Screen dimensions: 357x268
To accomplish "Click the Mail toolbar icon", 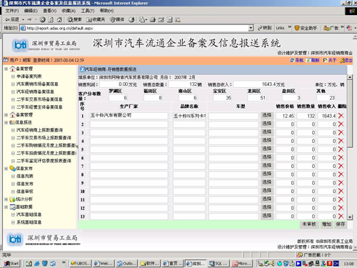I will pyautogui.click(x=143, y=20).
